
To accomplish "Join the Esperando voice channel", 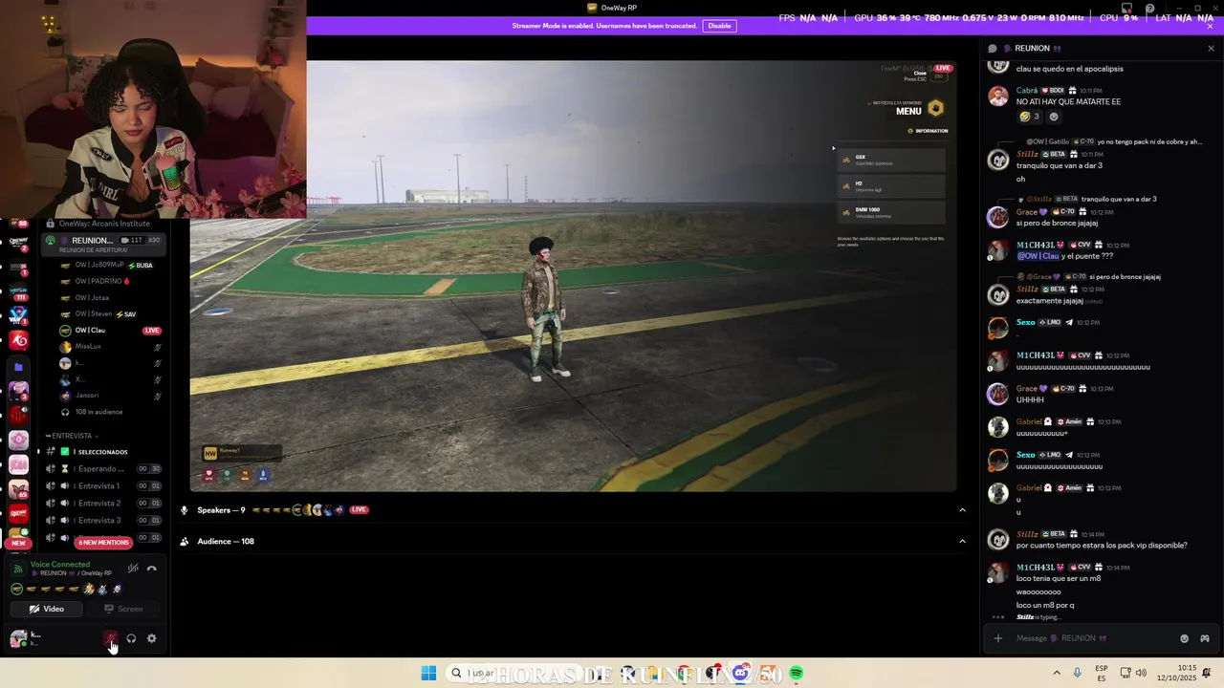I will coord(102,469).
